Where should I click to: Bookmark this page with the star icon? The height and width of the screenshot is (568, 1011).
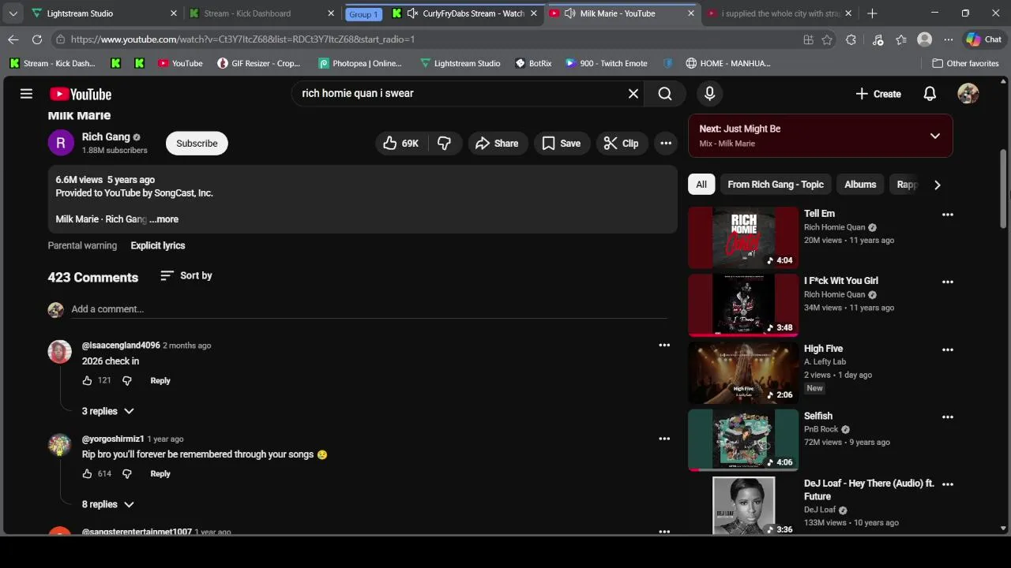pos(827,39)
